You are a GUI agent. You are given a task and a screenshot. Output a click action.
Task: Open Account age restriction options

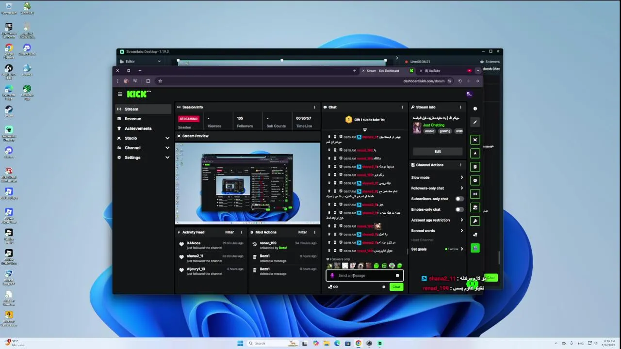(437, 220)
